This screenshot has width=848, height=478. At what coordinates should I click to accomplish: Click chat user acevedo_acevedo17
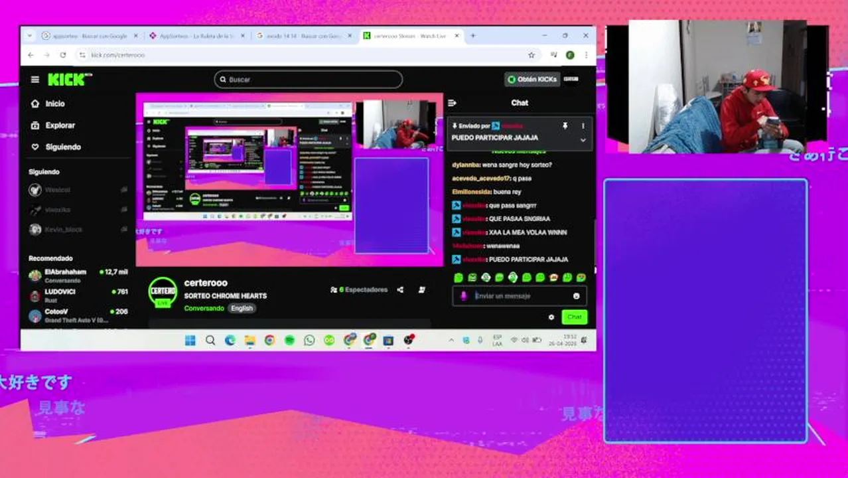tap(480, 179)
